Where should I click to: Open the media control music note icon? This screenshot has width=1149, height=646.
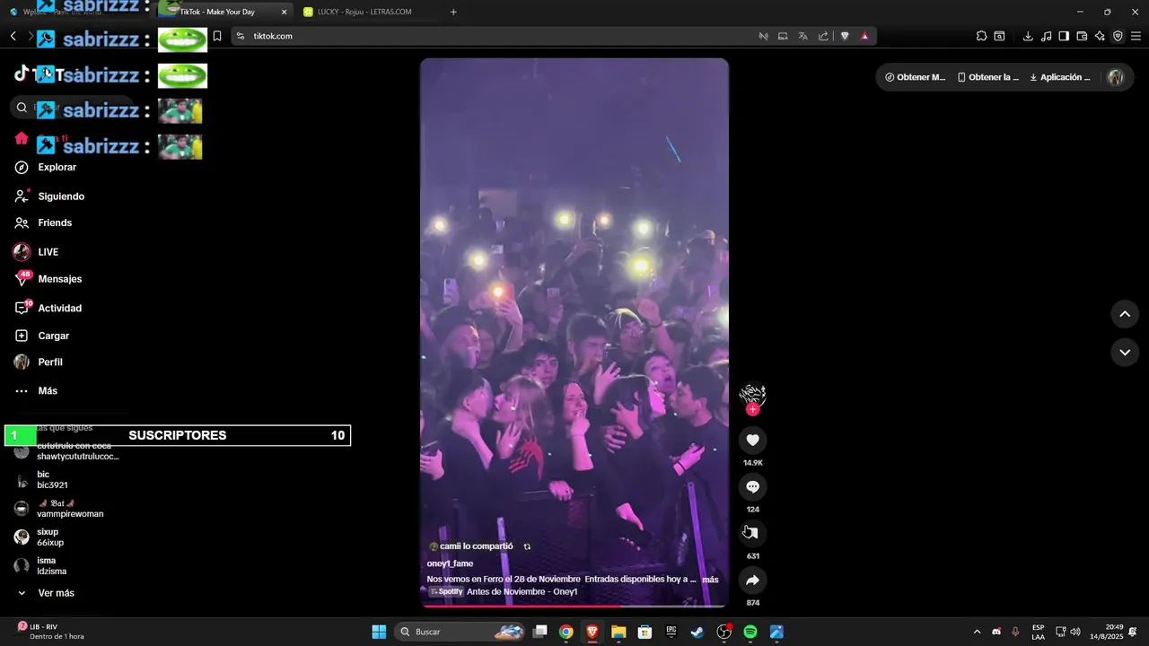pyautogui.click(x=1046, y=36)
